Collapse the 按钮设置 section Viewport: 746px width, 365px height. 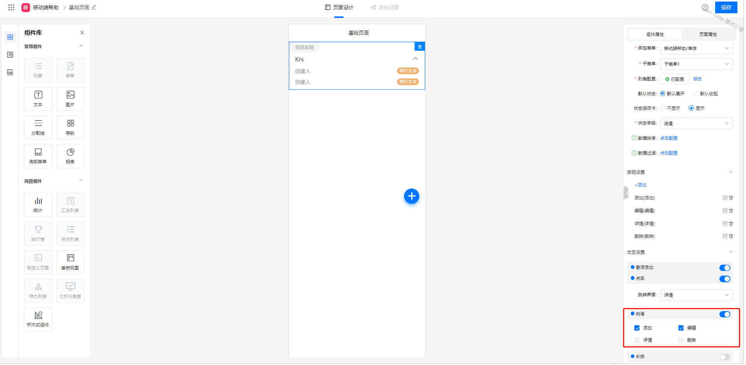pyautogui.click(x=731, y=172)
